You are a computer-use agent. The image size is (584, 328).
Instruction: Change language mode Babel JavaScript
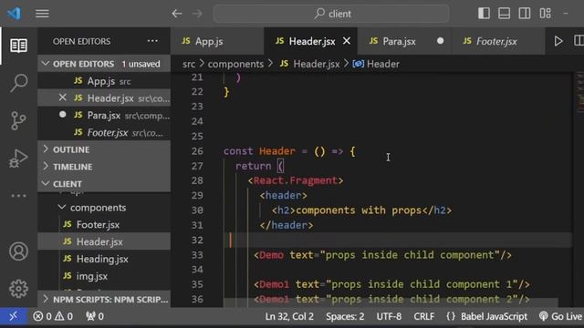(x=494, y=316)
